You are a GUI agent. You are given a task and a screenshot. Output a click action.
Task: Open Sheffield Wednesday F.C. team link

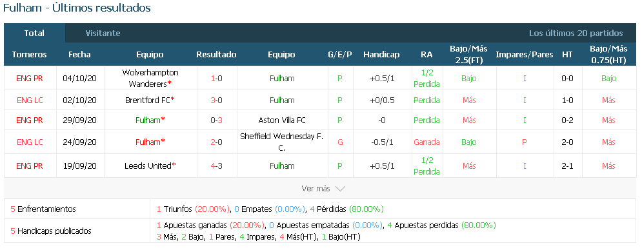[282, 142]
